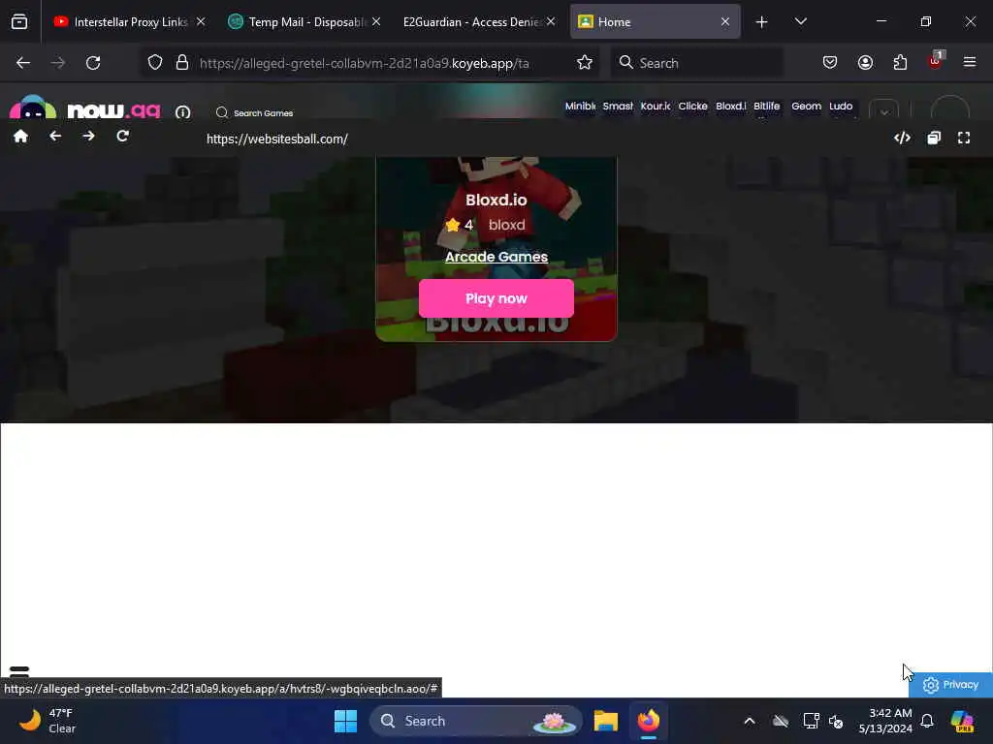The width and height of the screenshot is (993, 744).
Task: Enter fullscreen with the proxy bar icon
Action: point(963,138)
